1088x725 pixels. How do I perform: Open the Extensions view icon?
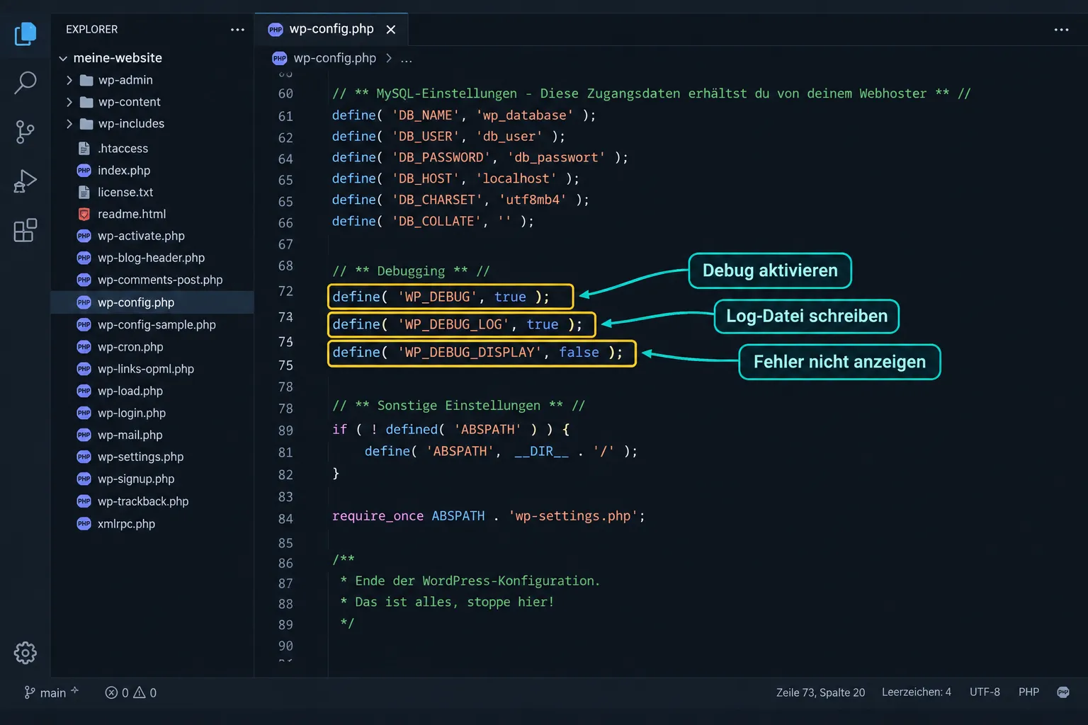click(x=25, y=230)
